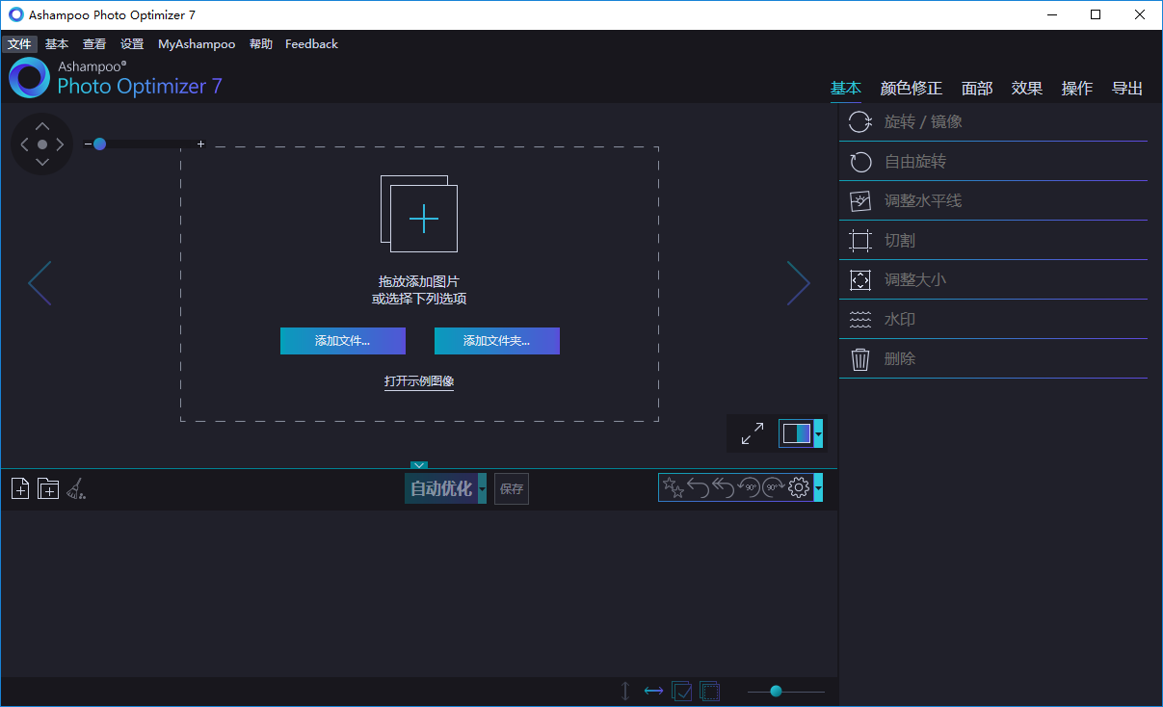Click the Watermark (水印) wave icon

[x=860, y=320]
